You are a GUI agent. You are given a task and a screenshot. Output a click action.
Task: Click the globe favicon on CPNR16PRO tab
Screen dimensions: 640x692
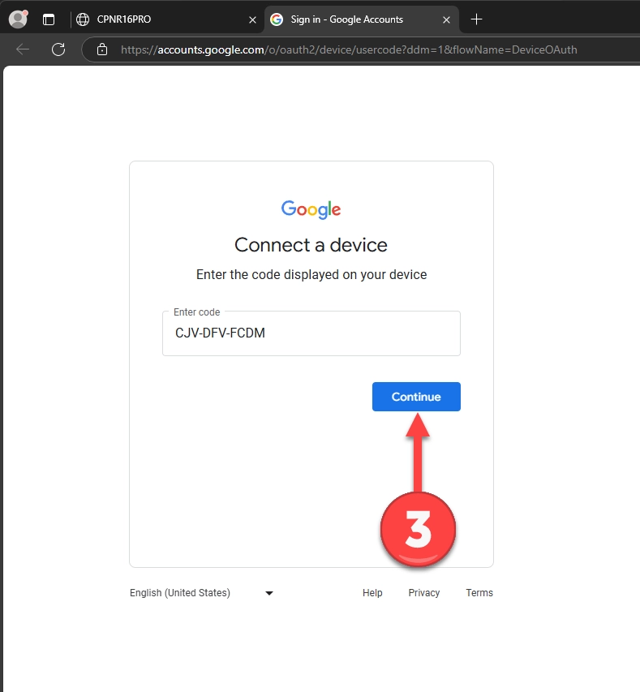point(83,19)
